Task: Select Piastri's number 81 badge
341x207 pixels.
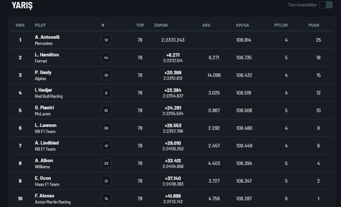Action: (106, 110)
